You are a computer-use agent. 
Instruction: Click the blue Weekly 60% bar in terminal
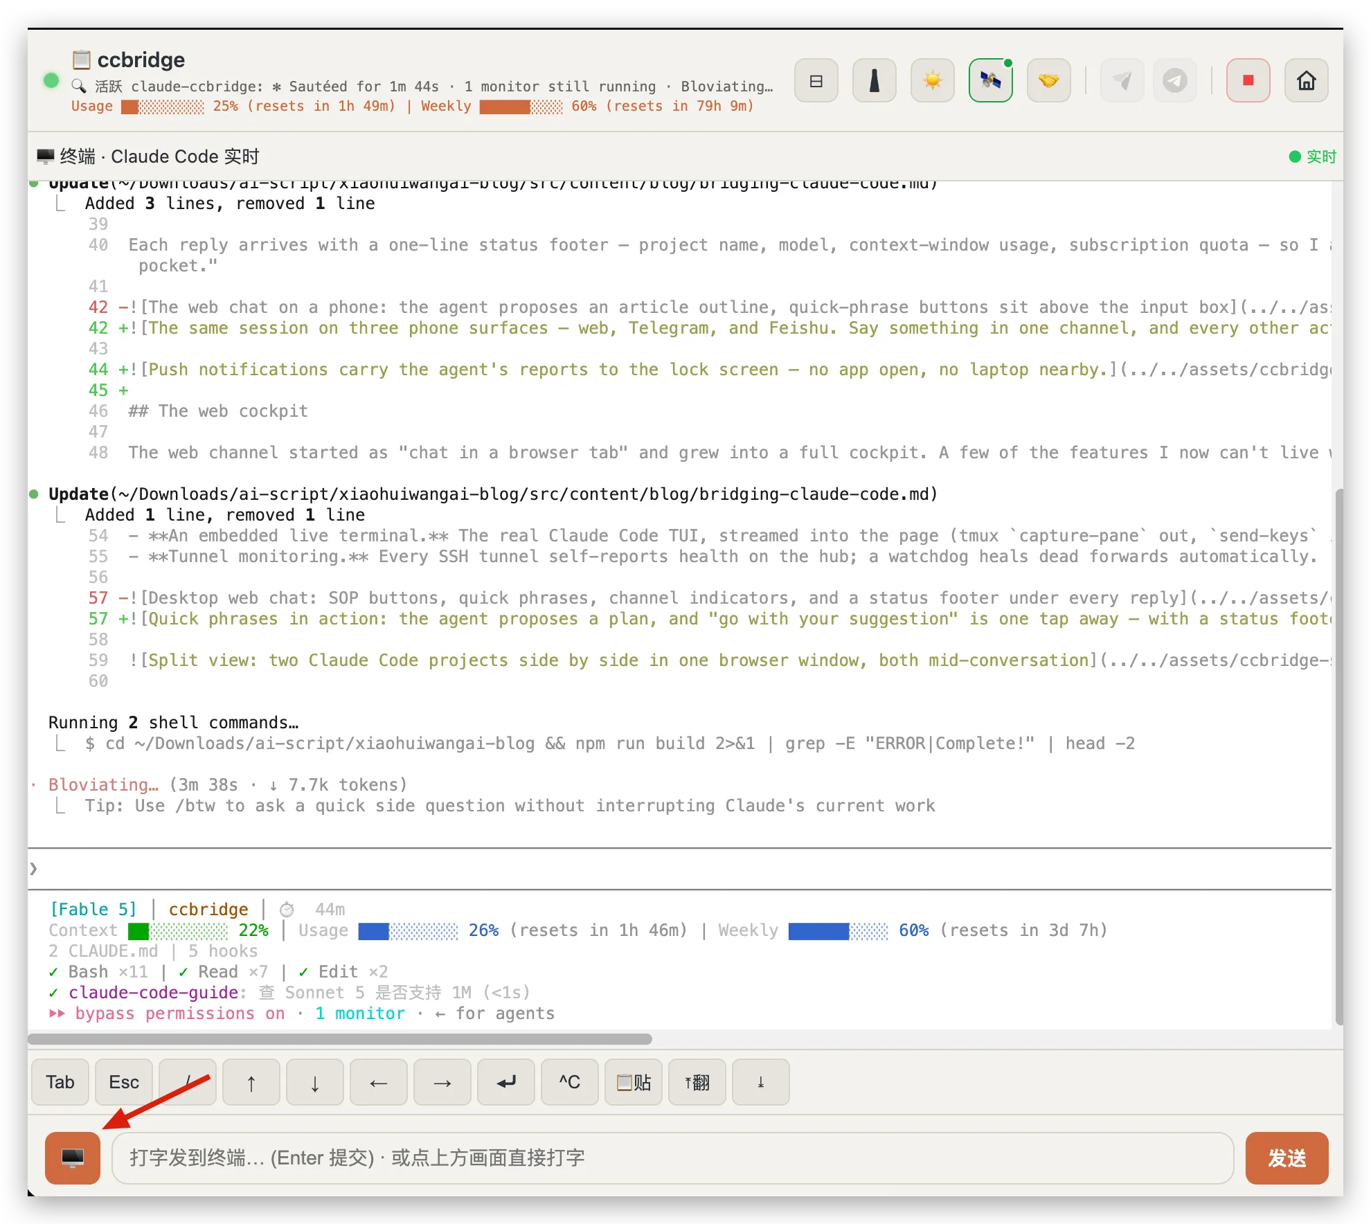[x=839, y=931]
